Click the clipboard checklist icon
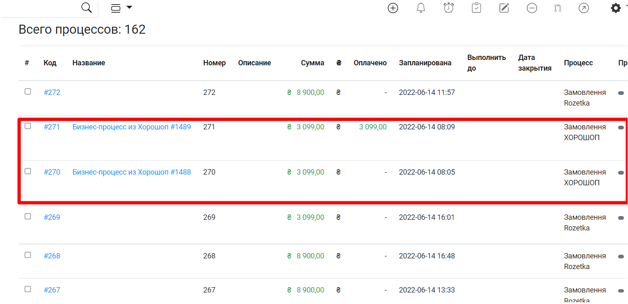 [x=476, y=8]
